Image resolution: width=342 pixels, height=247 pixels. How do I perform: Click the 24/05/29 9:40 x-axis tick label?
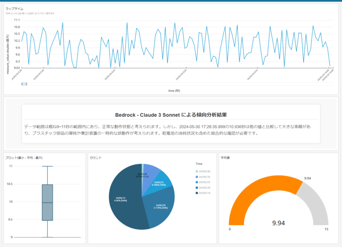pos(39,75)
